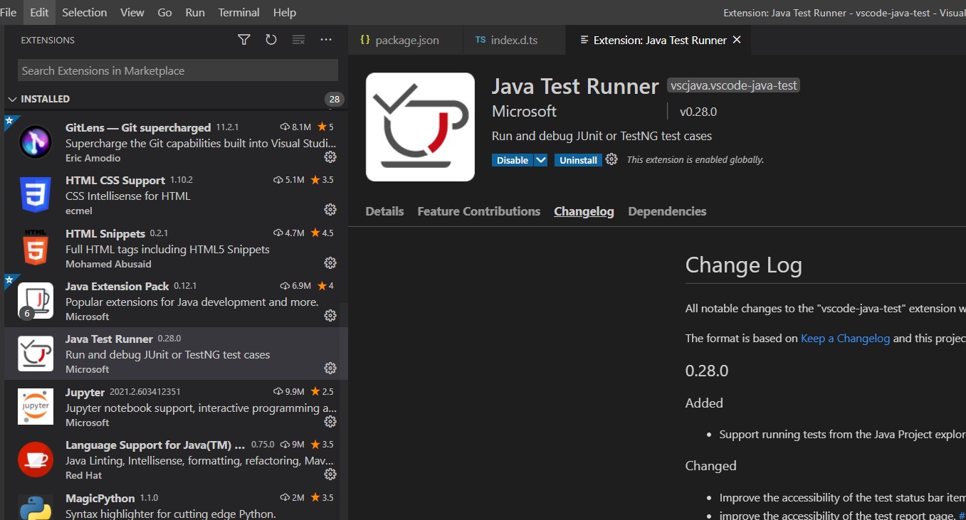The width and height of the screenshot is (966, 520).
Task: Select Language Support for Java(TM) title
Action: [x=155, y=445]
